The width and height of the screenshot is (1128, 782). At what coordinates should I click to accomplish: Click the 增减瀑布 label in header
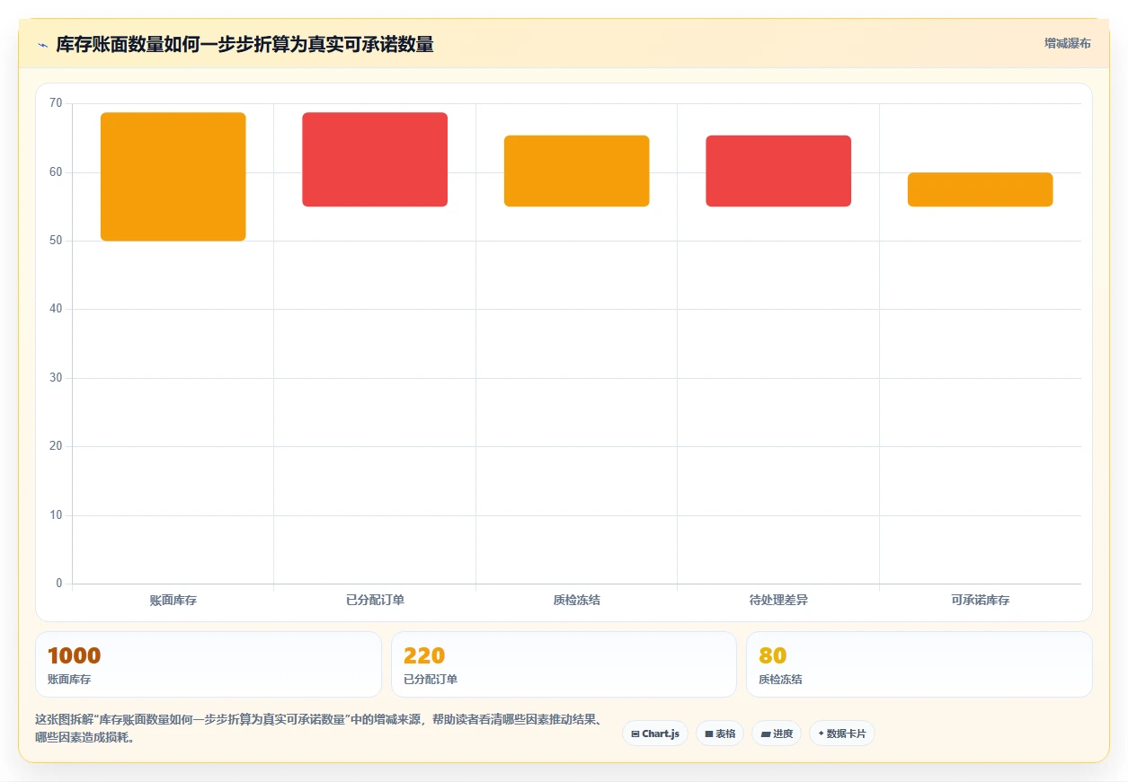pyautogui.click(x=1068, y=43)
